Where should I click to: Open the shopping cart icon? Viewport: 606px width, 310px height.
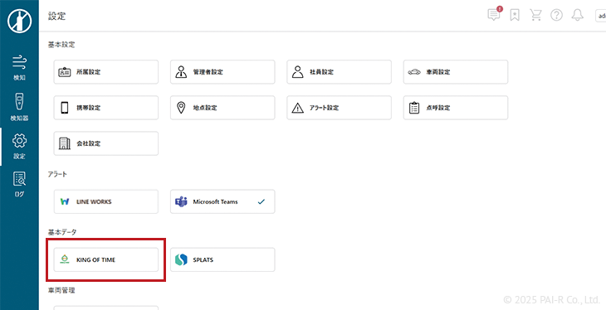[x=535, y=16]
